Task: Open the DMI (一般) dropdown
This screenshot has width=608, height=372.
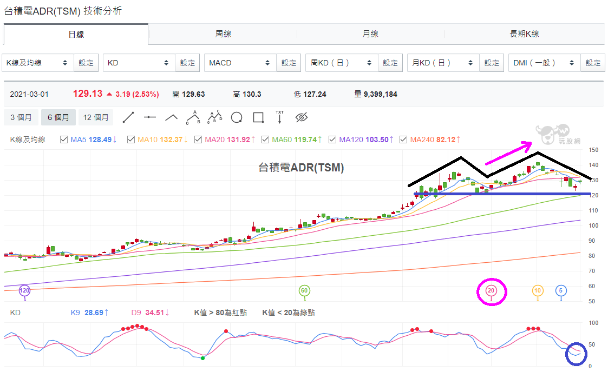Action: (x=545, y=63)
